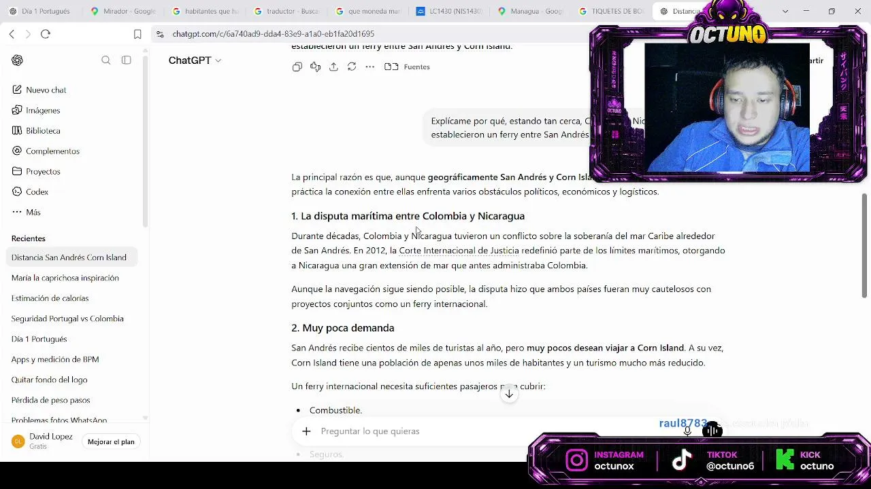Switch to Mirador - Google browser tab
This screenshot has height=489, width=871.
[123, 11]
